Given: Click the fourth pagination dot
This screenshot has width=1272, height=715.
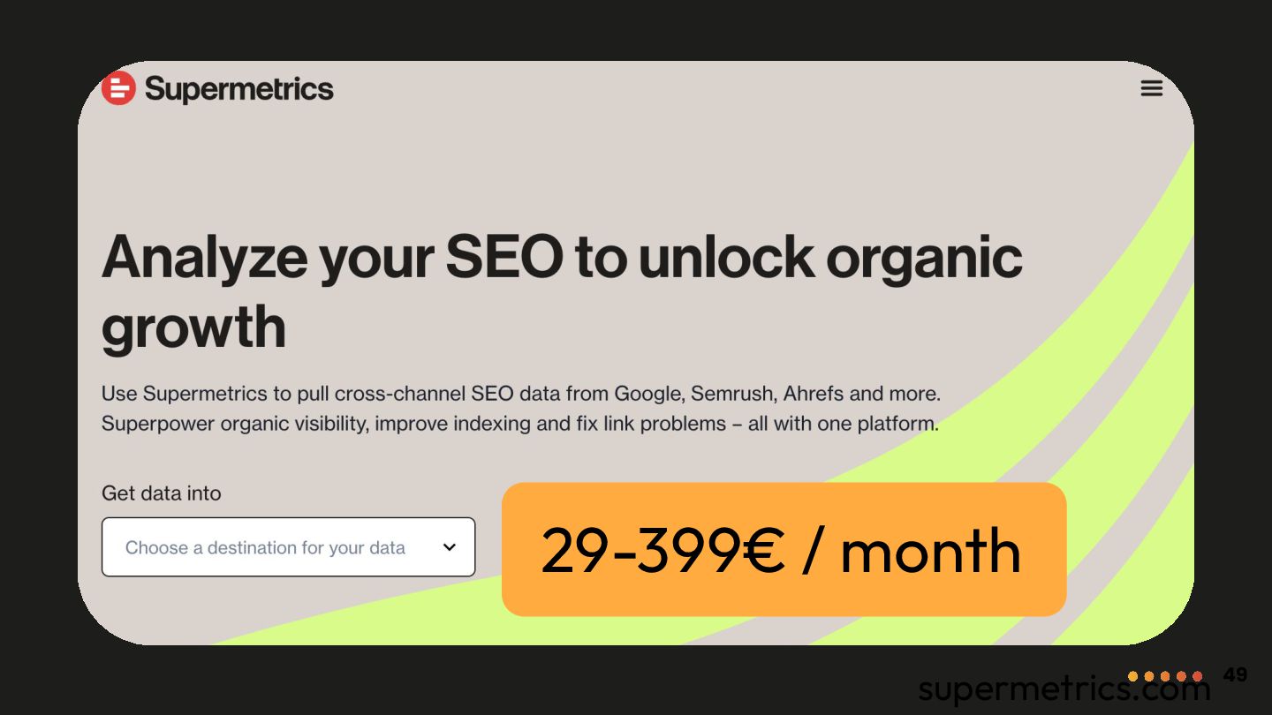Looking at the screenshot, I should coord(1181,676).
